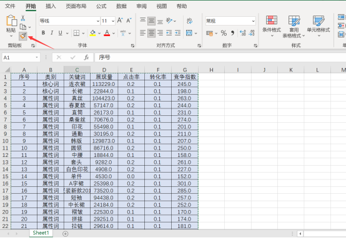Viewport: 346px width, 238px height.
Task: Switch to the 数据 tab
Action: 121,6
